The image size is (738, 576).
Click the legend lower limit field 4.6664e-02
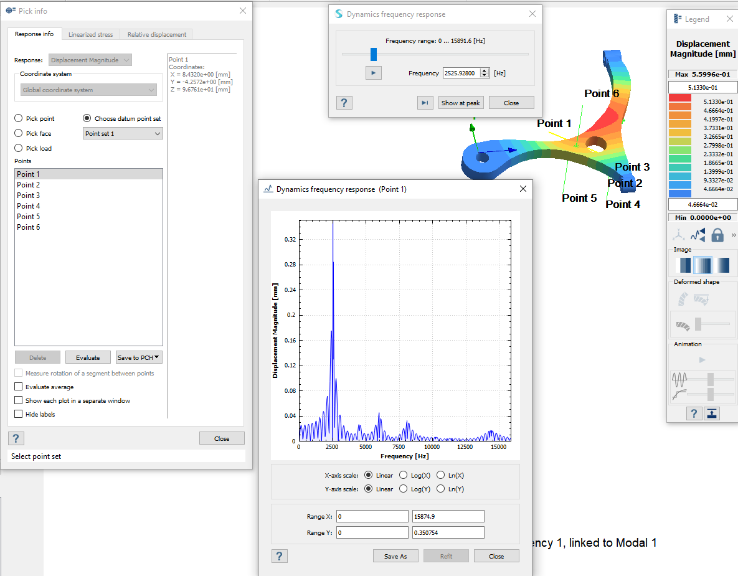click(703, 205)
